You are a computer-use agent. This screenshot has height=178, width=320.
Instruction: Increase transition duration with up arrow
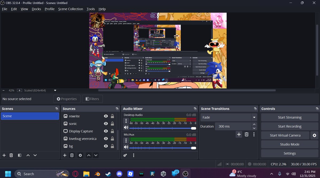(x=254, y=124)
